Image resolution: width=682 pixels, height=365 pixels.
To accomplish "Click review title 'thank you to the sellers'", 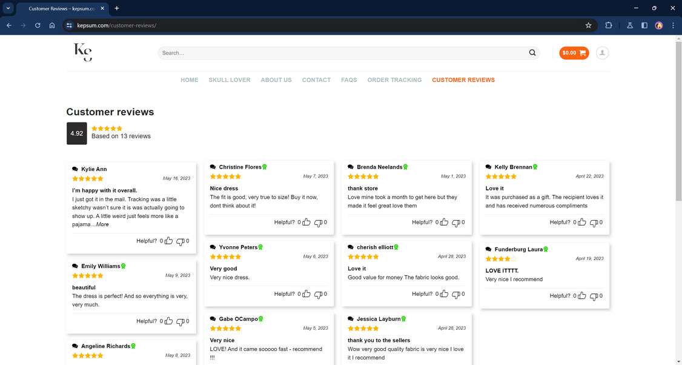I will (x=379, y=340).
